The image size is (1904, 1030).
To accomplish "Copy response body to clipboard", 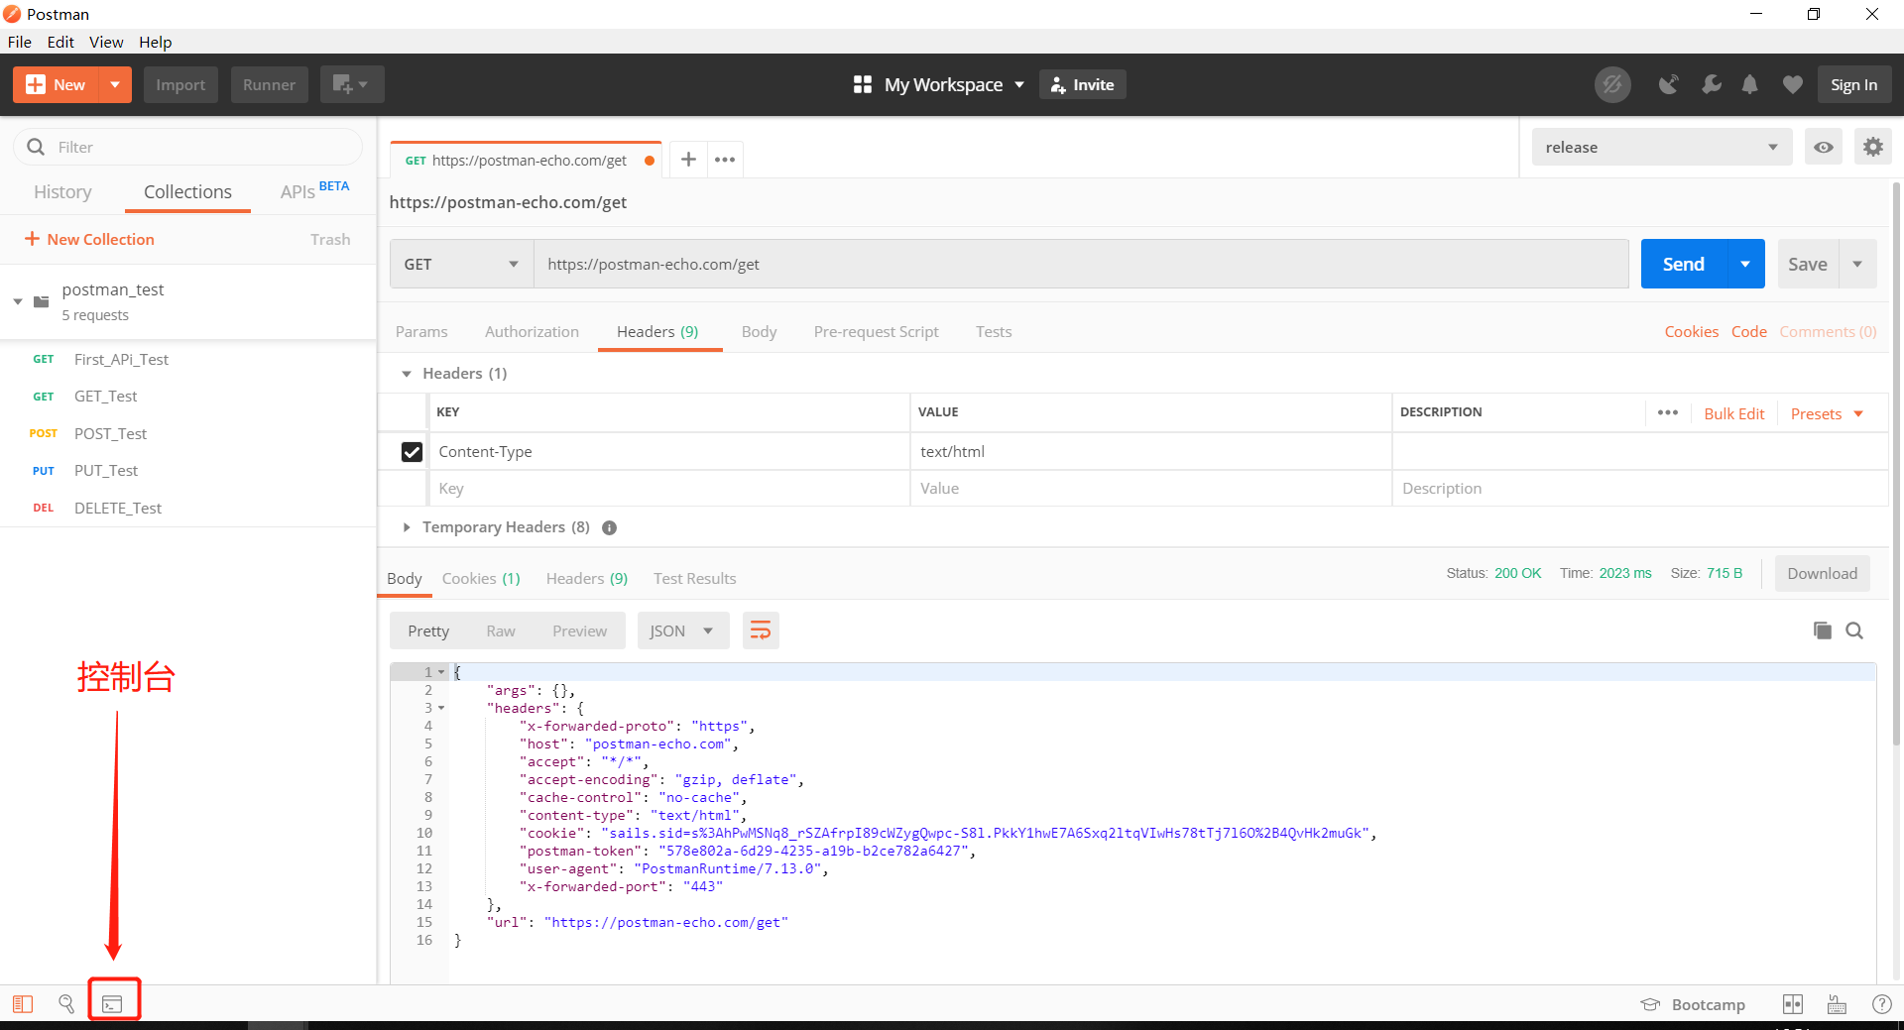I will coord(1822,630).
